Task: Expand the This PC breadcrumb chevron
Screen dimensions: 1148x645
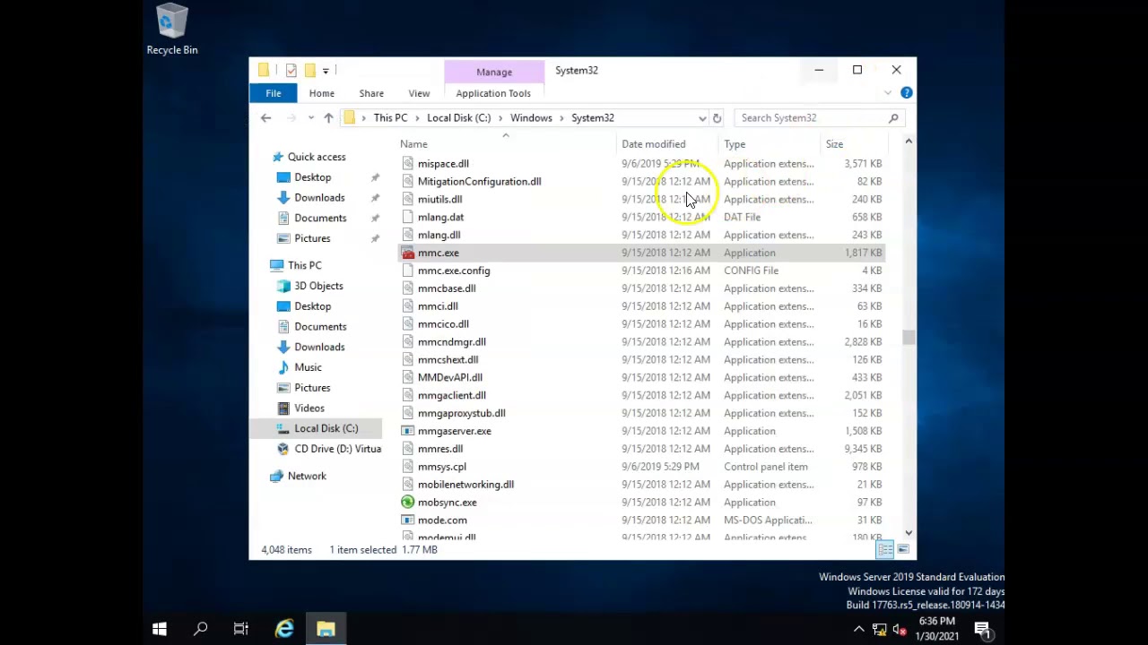Action: pos(417,118)
